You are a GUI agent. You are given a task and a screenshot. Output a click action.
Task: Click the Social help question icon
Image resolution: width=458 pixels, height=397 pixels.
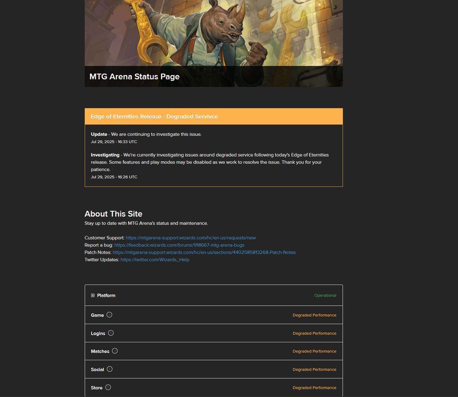(x=109, y=369)
